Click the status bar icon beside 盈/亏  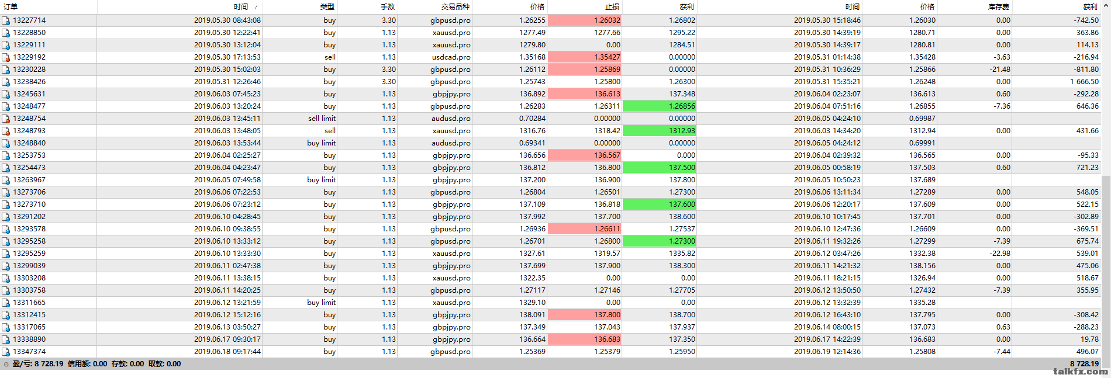click(x=6, y=364)
